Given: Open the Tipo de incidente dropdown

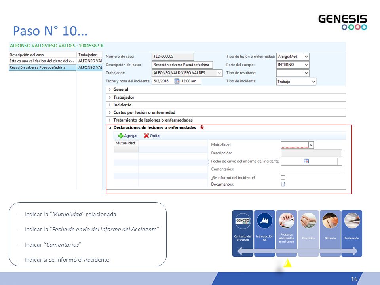Looking at the screenshot, I should 313,82.
